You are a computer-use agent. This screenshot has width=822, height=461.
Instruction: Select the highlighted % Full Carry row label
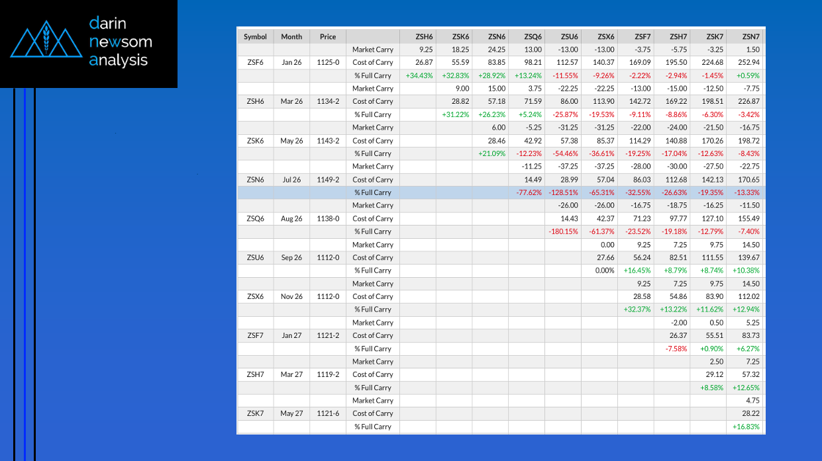coord(373,192)
